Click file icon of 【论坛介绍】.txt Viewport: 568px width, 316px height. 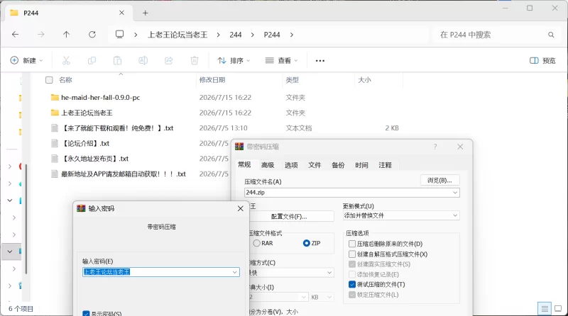point(55,144)
